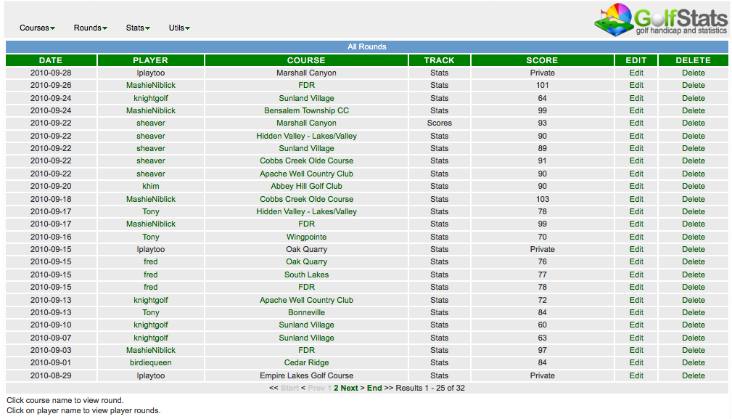Open sheaver's Cobbs Creek Olde Course round
Screen dimensions: 732x419
pos(306,160)
